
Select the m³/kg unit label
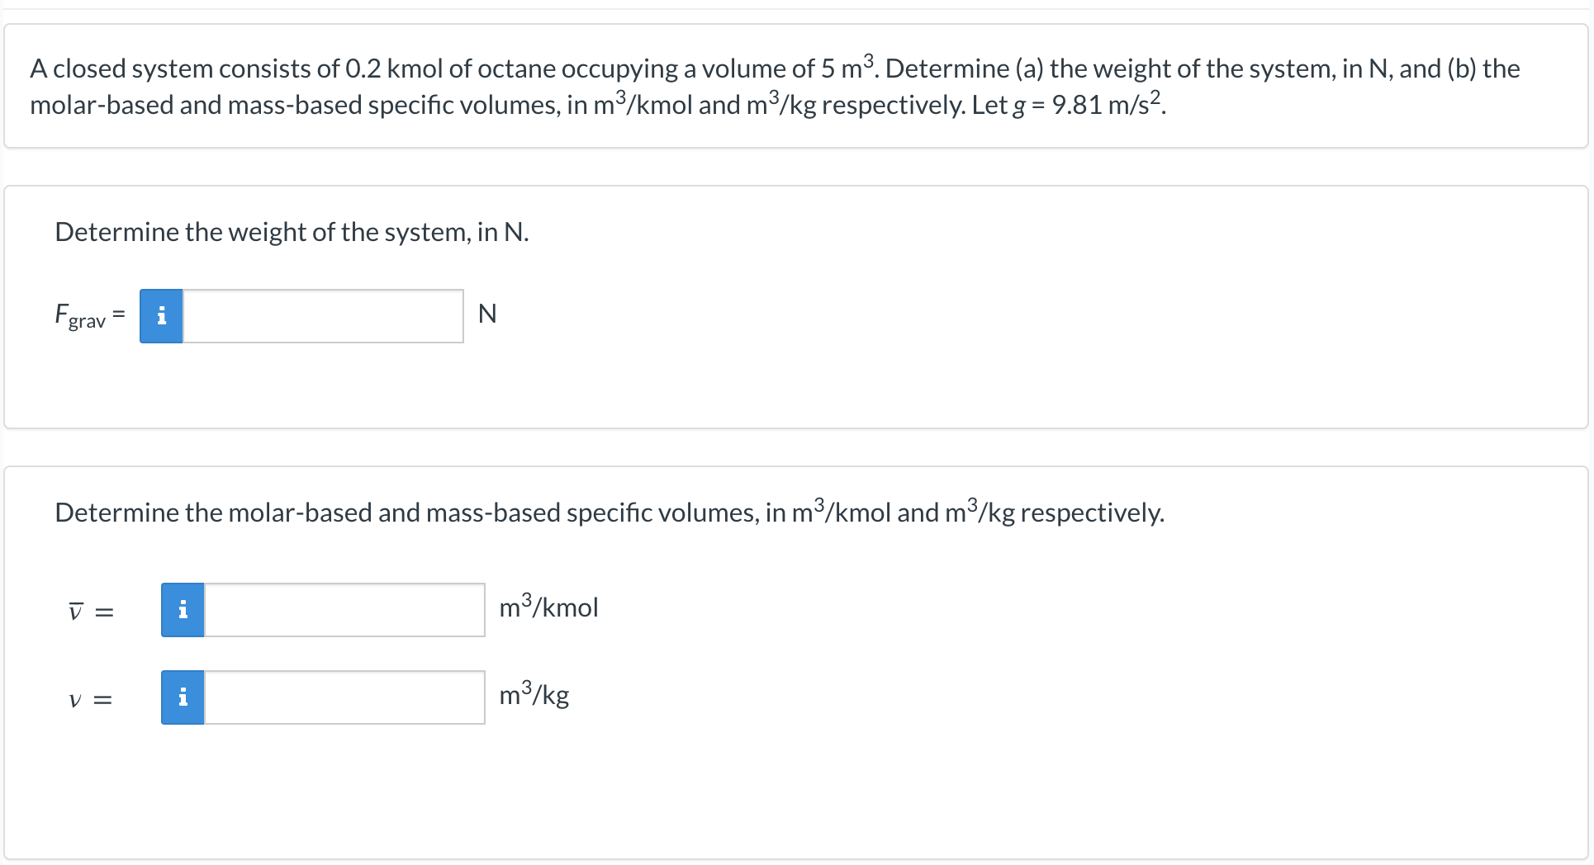pyautogui.click(x=534, y=696)
